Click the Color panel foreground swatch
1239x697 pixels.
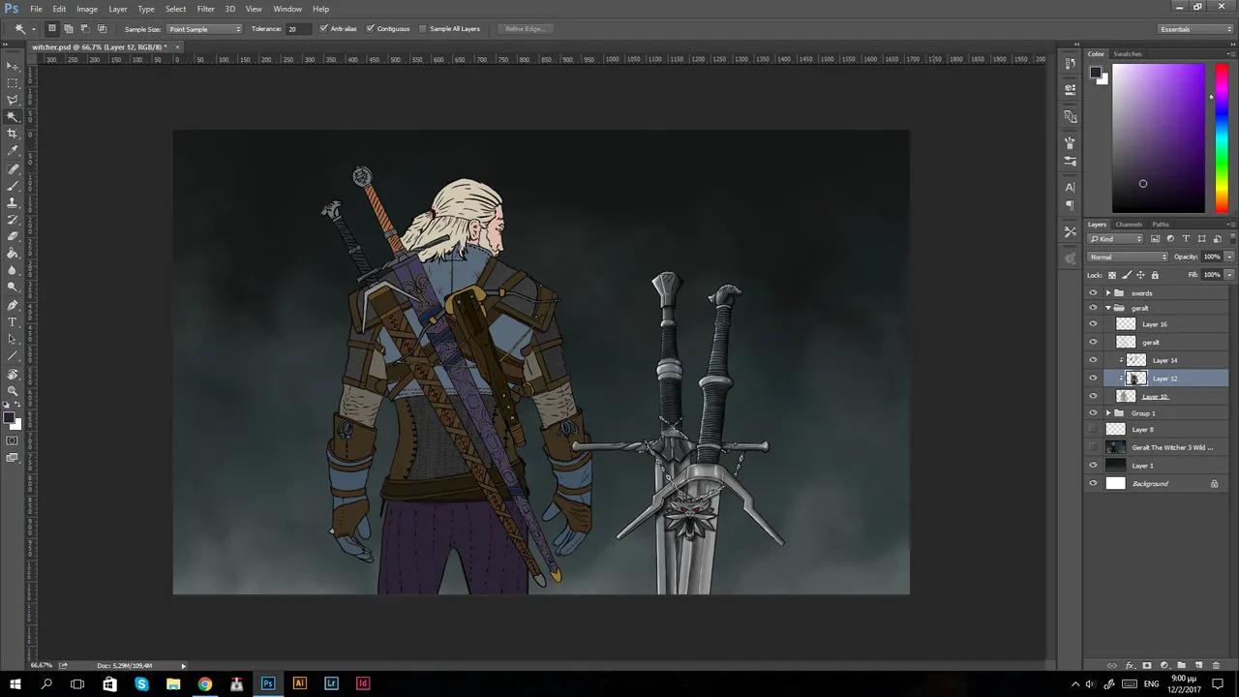(x=1096, y=73)
